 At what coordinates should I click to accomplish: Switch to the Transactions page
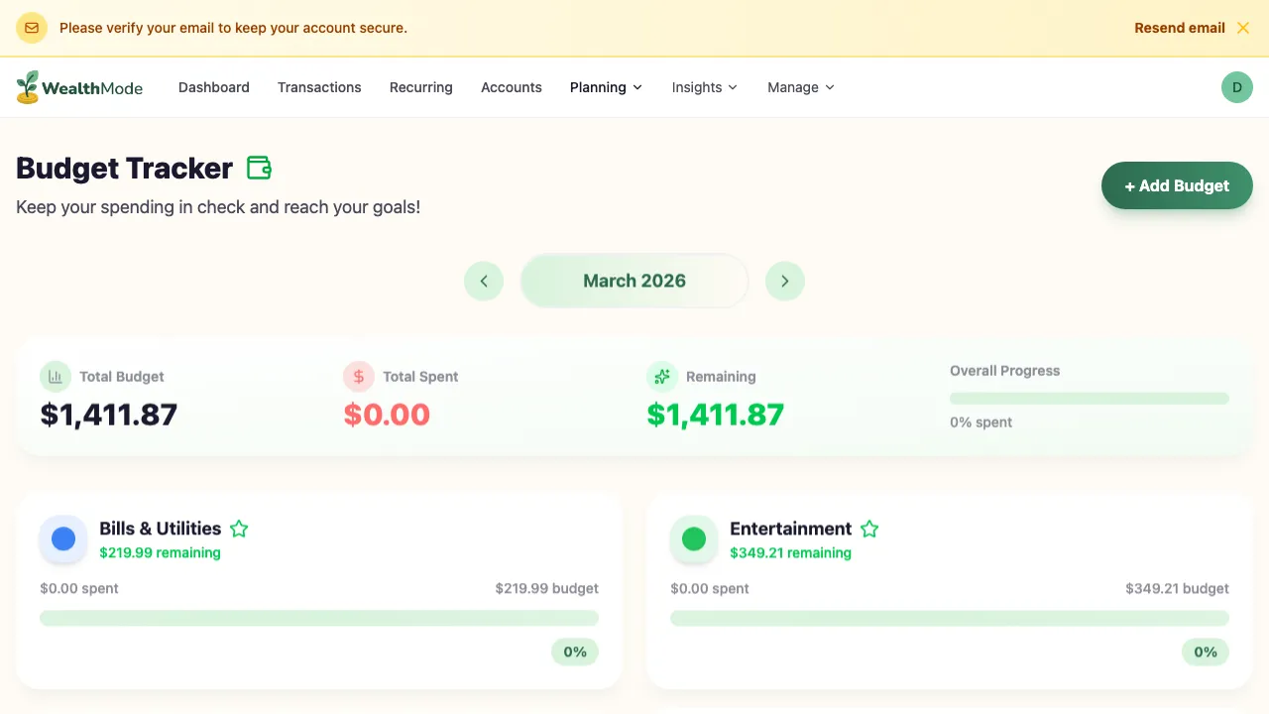click(319, 87)
